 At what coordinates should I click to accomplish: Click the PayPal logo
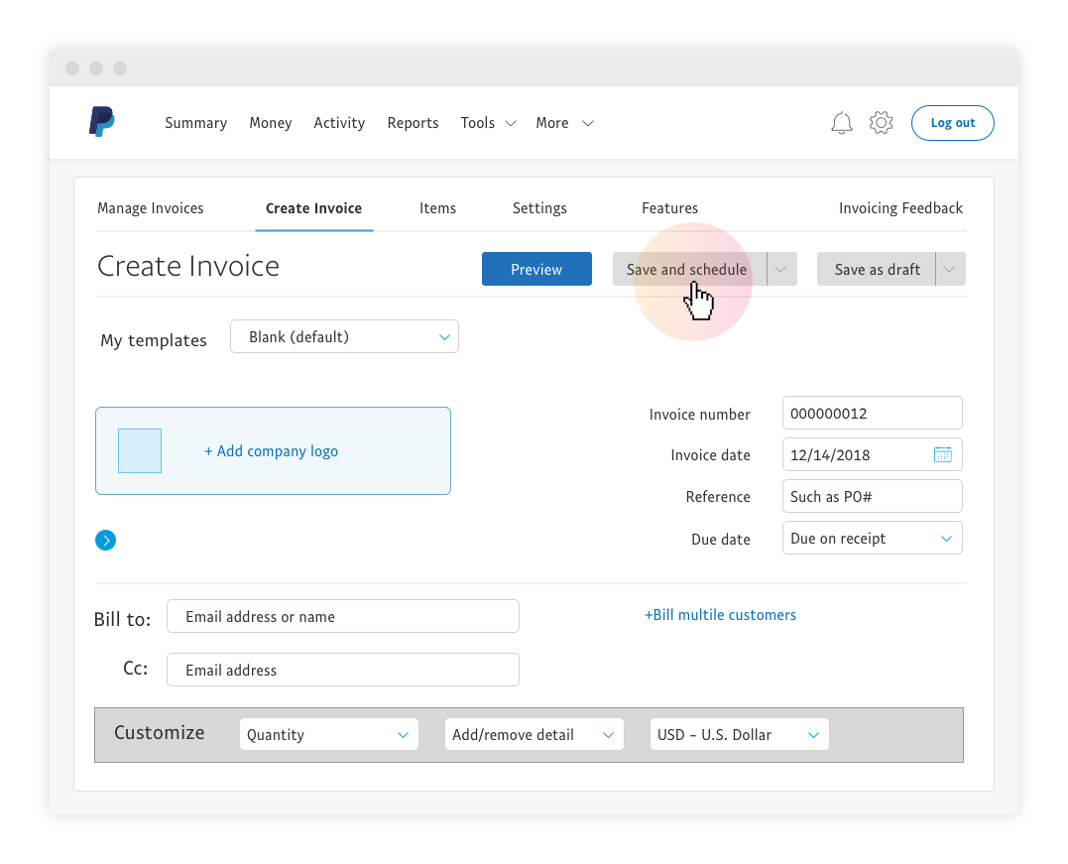(x=101, y=122)
